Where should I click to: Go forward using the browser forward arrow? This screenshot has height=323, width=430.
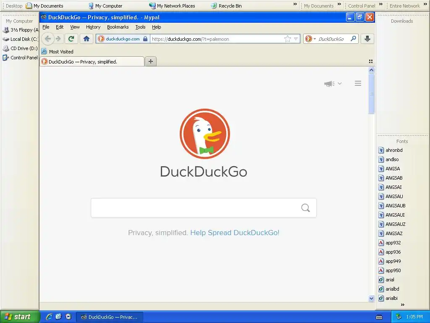[x=58, y=39]
